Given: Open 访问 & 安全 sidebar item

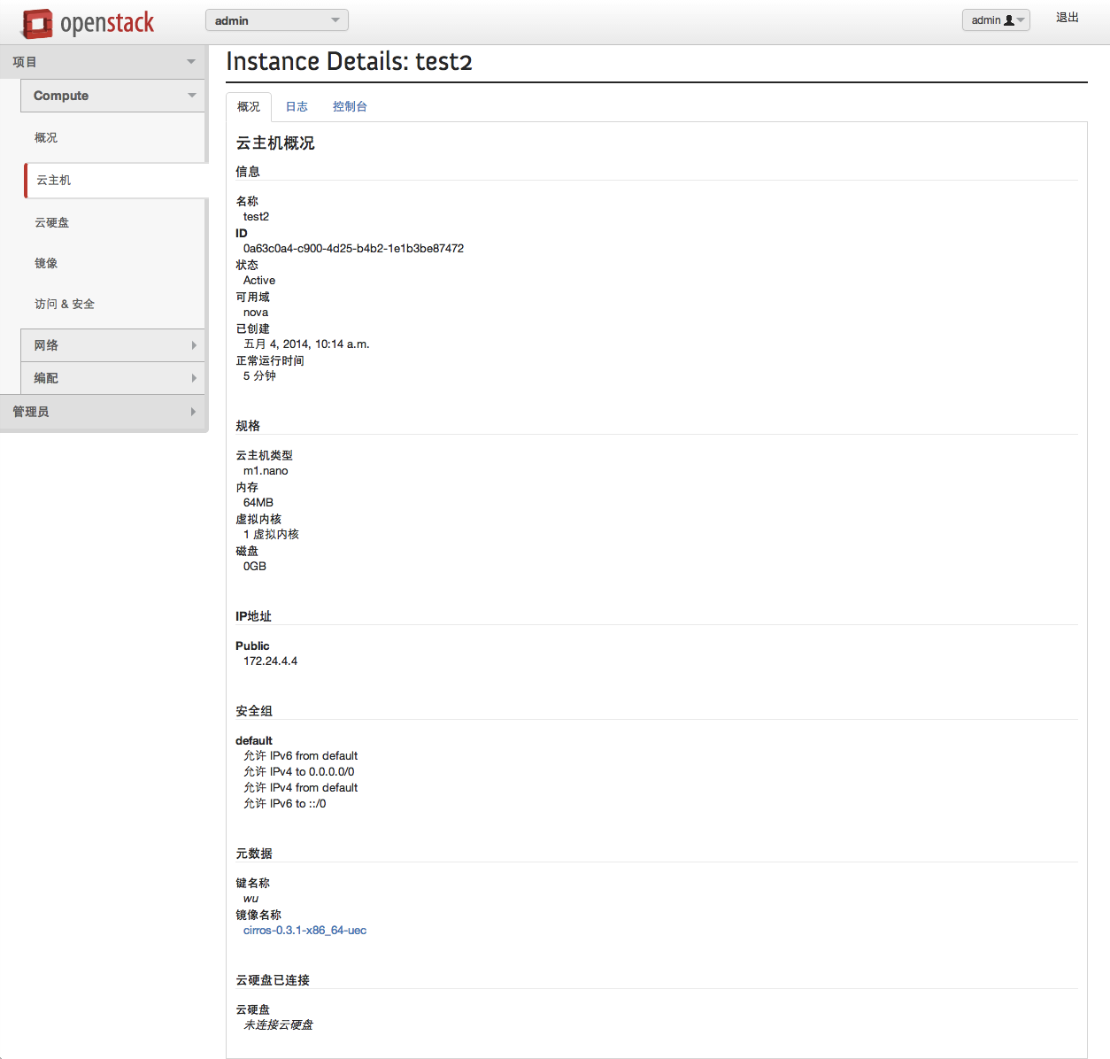Looking at the screenshot, I should 65,304.
